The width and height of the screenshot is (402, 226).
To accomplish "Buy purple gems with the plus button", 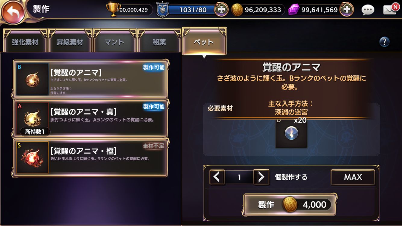I will pyautogui.click(x=347, y=10).
